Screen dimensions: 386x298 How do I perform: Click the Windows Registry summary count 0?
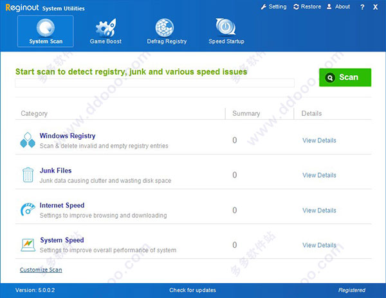click(x=235, y=140)
